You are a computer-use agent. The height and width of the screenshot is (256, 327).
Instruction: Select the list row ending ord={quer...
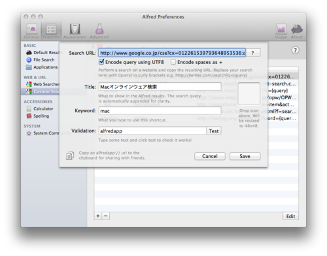pos(283,118)
